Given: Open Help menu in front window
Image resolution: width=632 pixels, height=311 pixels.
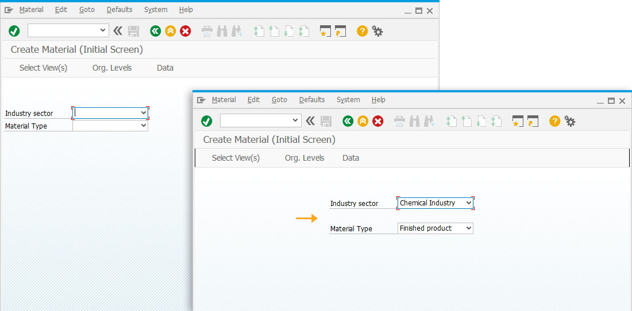Looking at the screenshot, I should pos(379,100).
